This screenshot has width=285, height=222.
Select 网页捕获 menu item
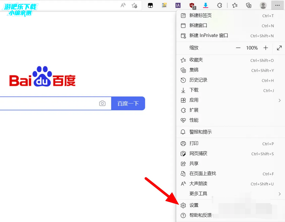coord(230,154)
